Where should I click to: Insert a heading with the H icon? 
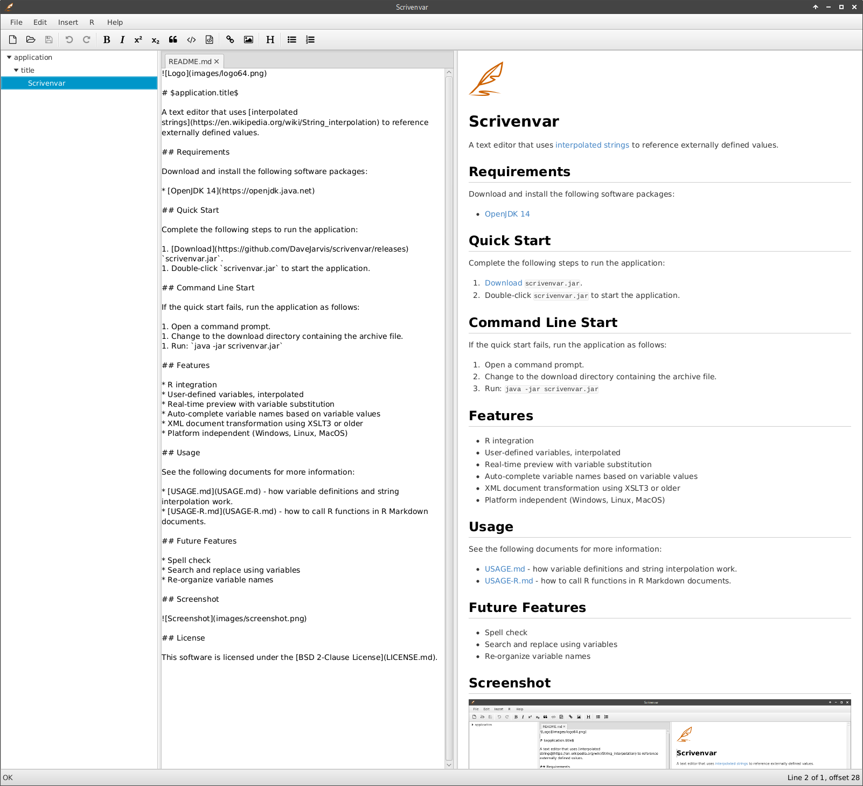point(270,39)
